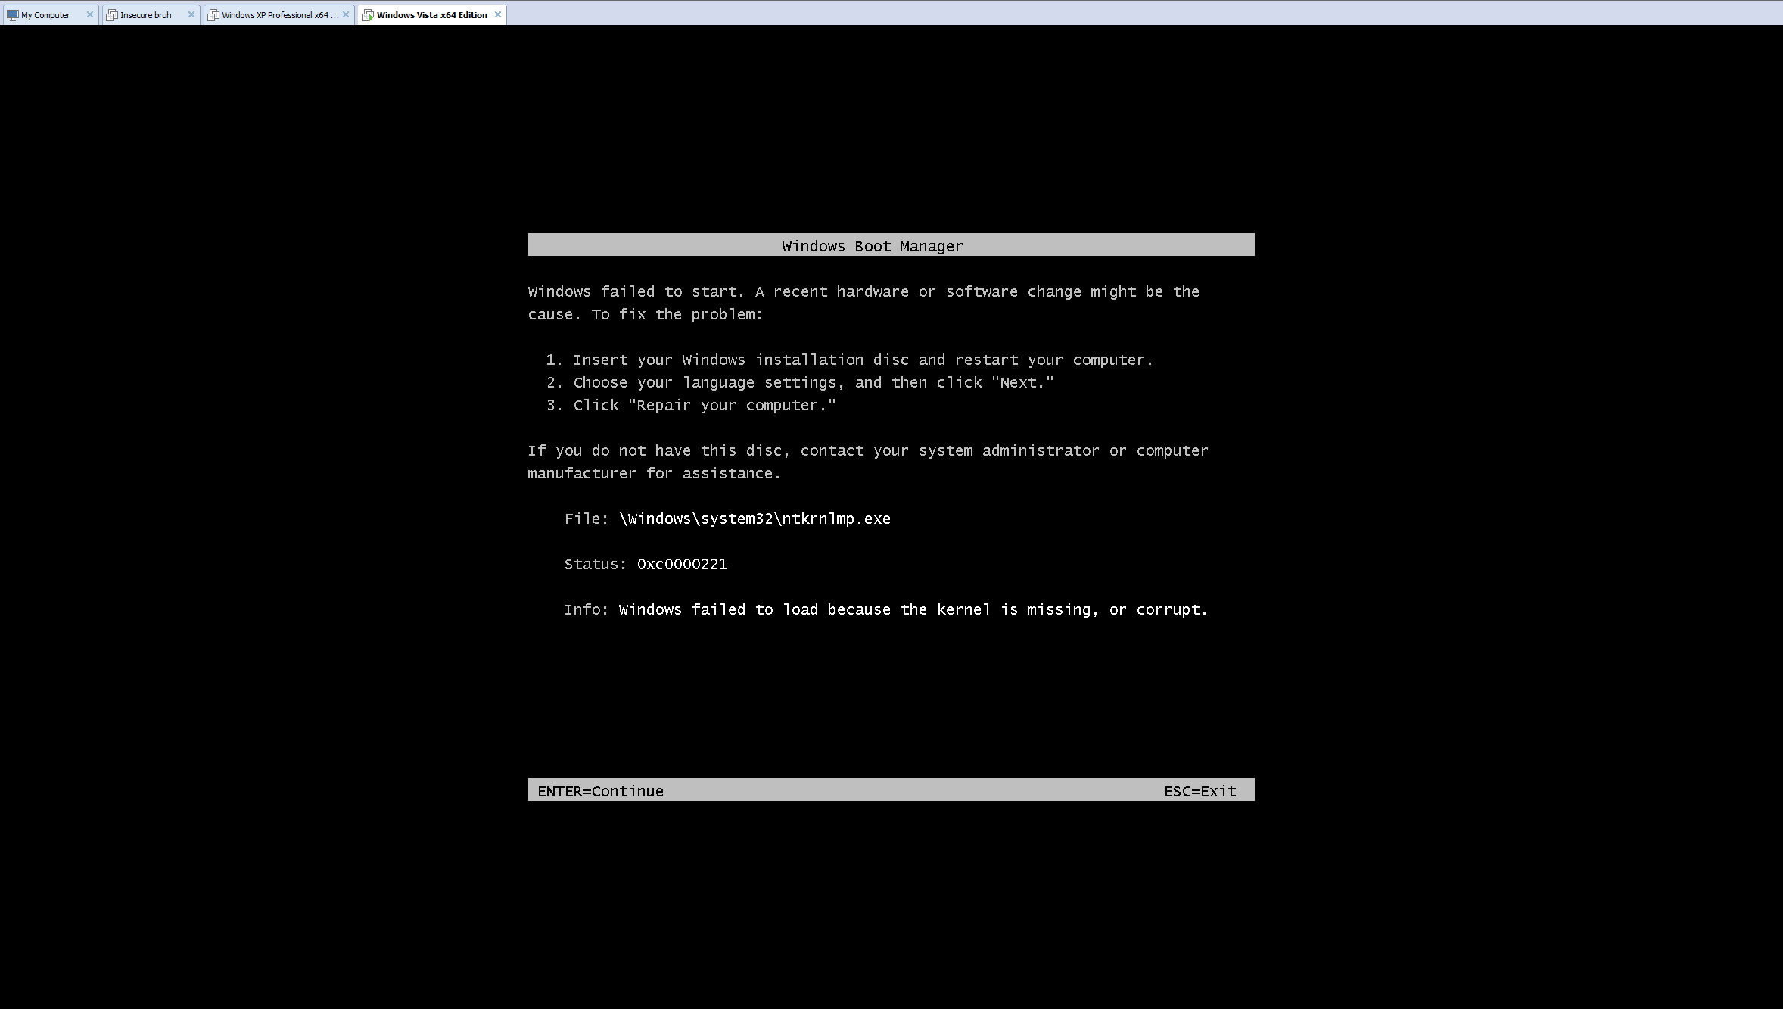Close the Windows XP Professional x64 tab
The image size is (1783, 1009).
(x=346, y=14)
